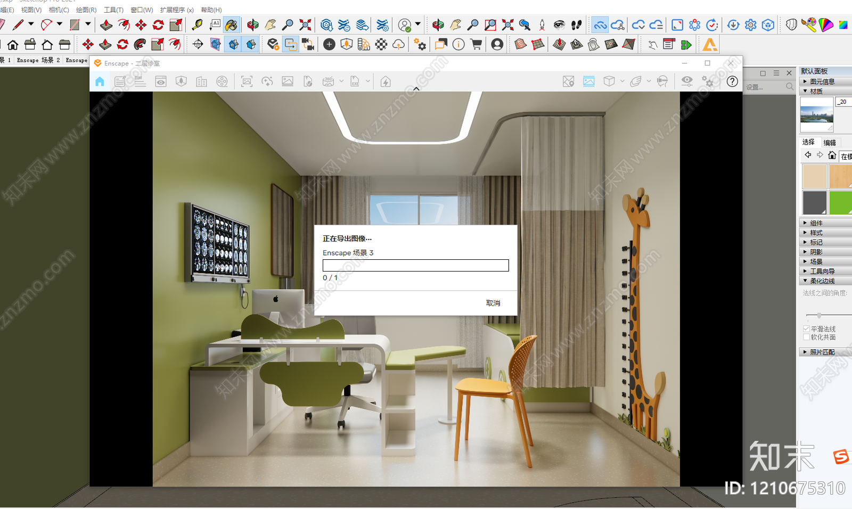Image resolution: width=852 pixels, height=509 pixels.
Task: Toggle Enscape rendering mode picture icon
Action: 588,81
